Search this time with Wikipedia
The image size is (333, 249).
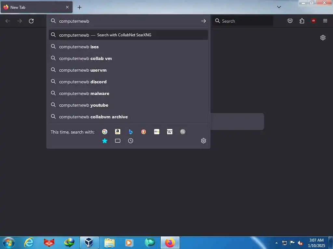tap(170, 132)
